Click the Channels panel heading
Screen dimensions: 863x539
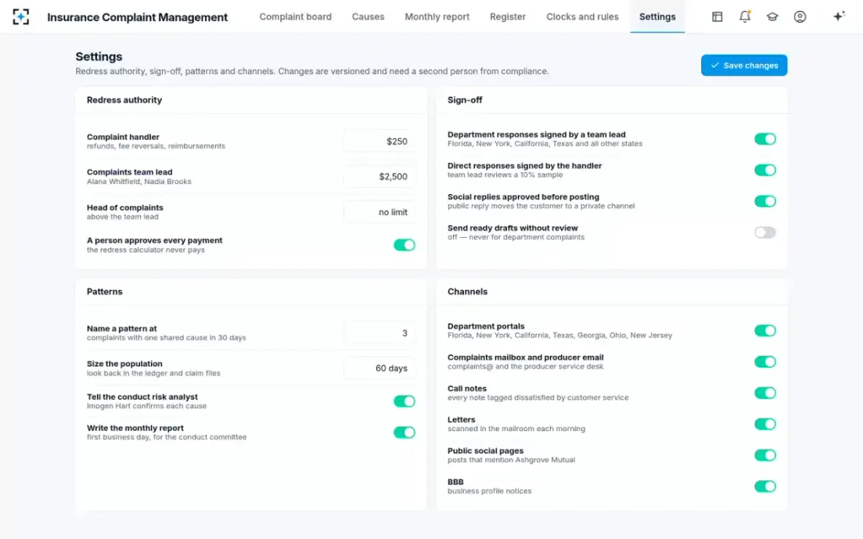point(467,292)
